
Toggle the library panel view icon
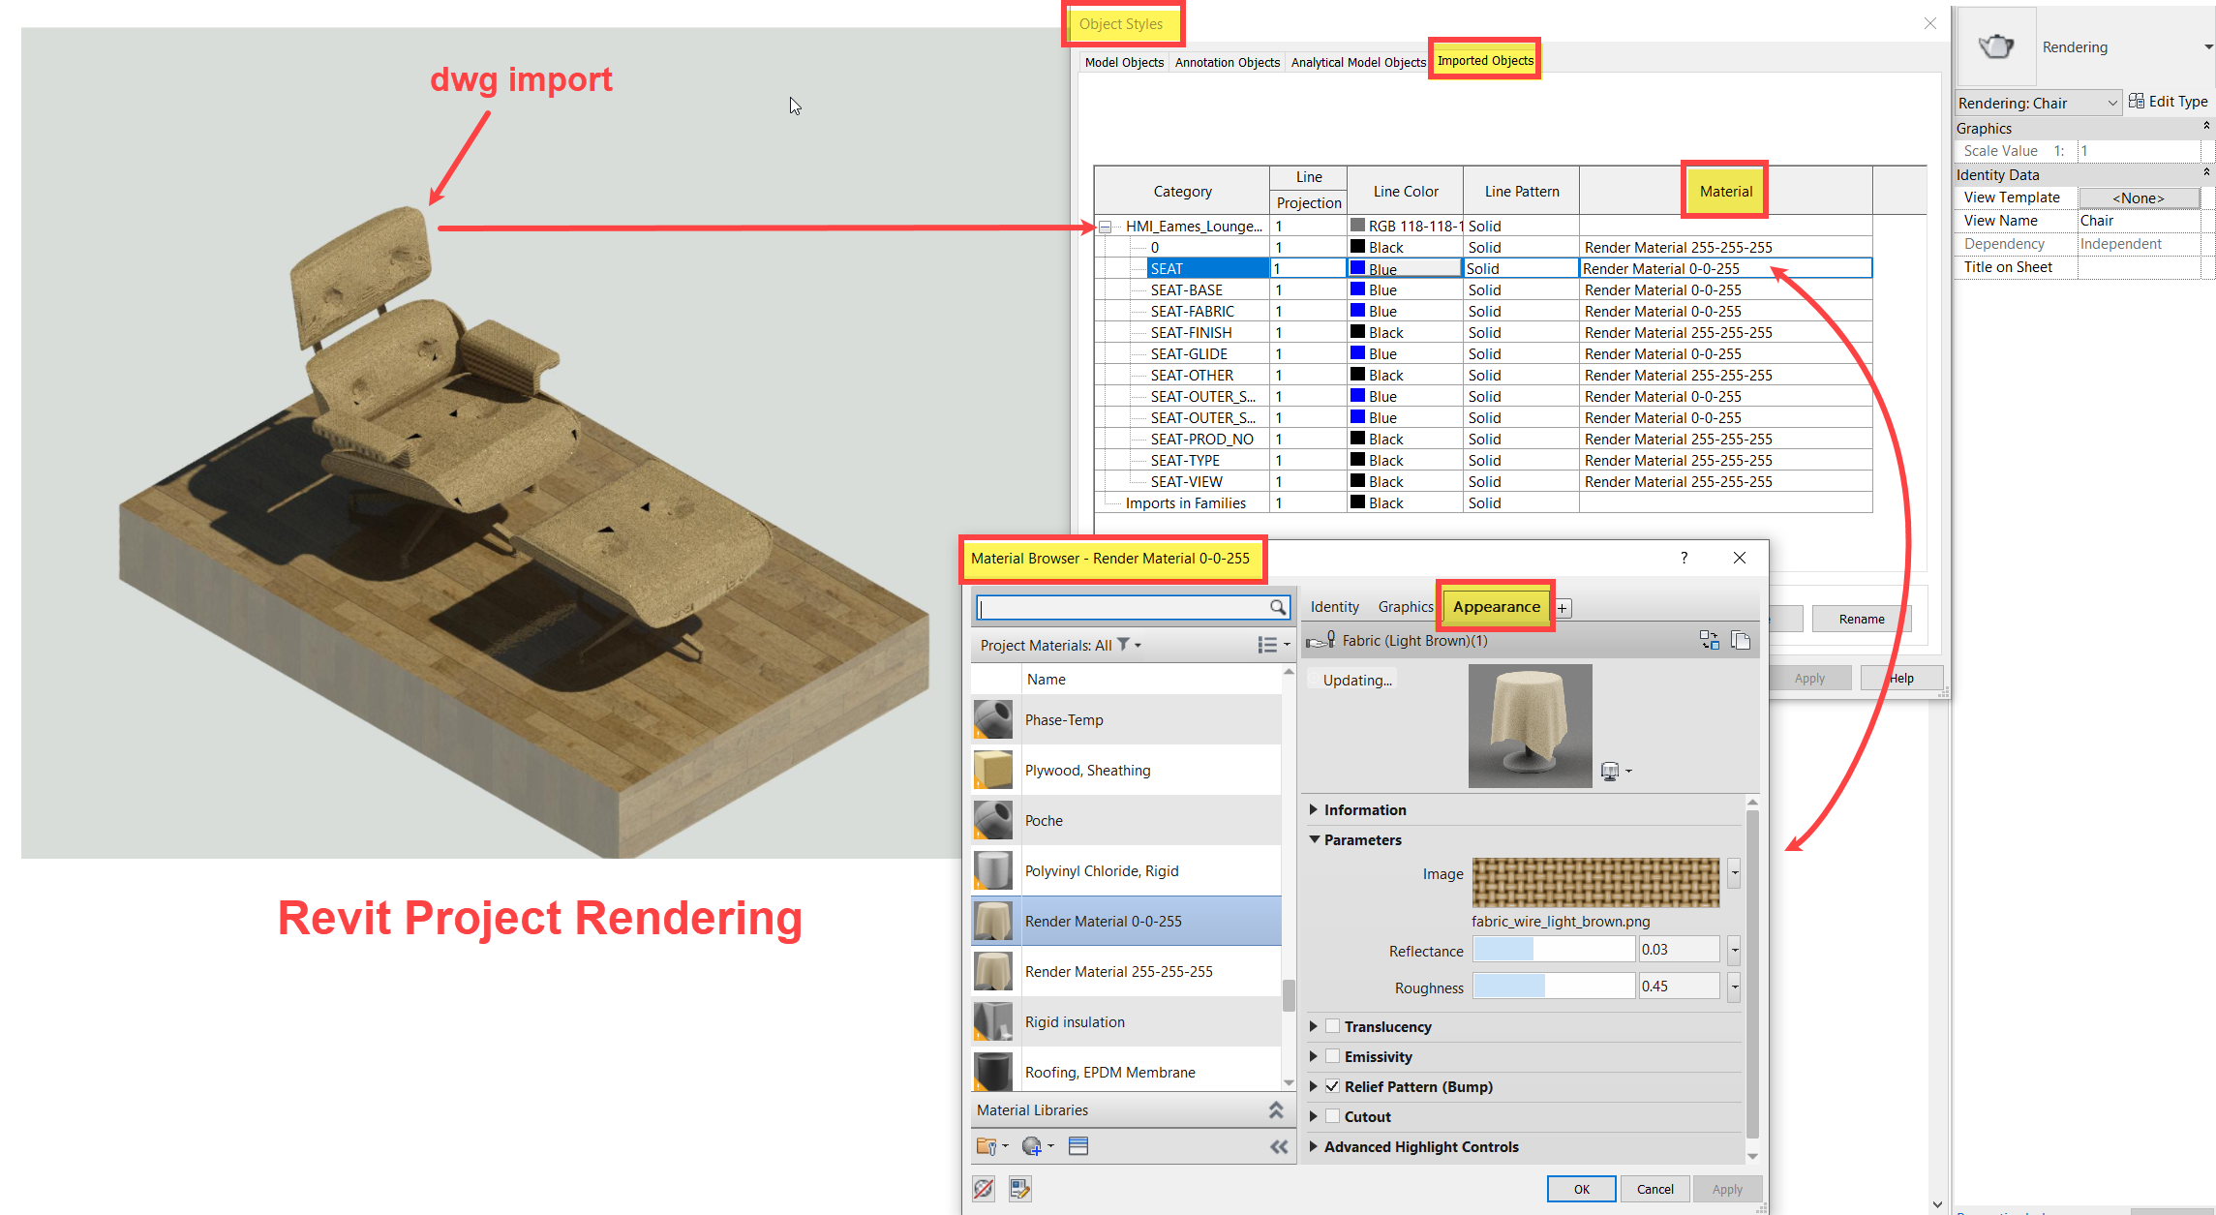pos(1078,1145)
